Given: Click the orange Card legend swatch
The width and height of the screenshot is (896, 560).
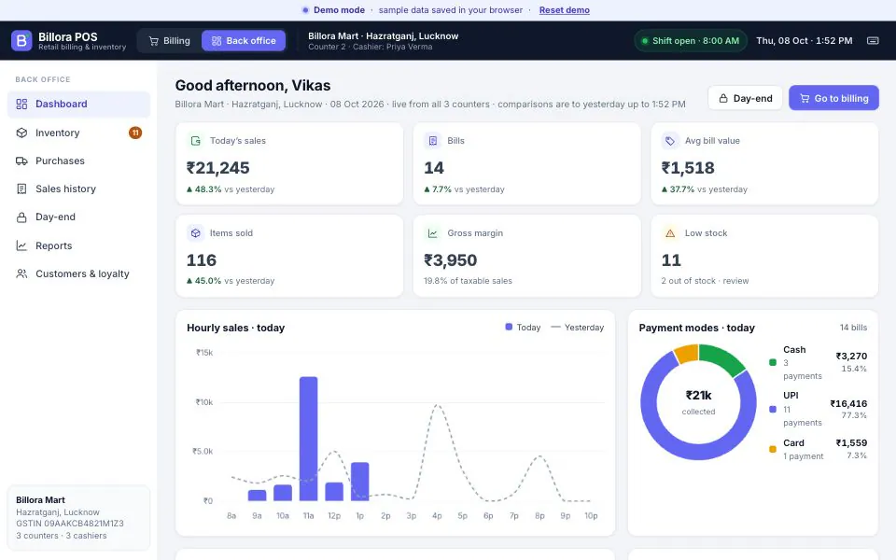Looking at the screenshot, I should (x=773, y=449).
